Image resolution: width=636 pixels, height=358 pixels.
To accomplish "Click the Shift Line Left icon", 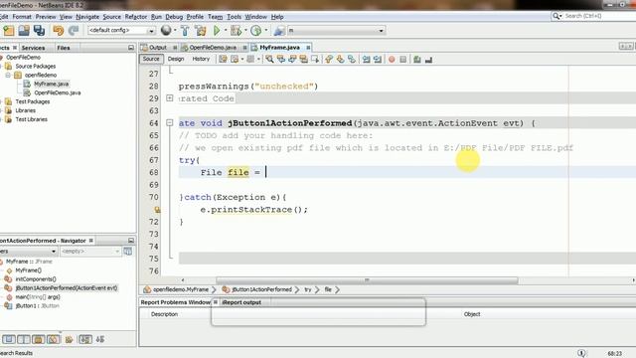I will click(x=367, y=60).
